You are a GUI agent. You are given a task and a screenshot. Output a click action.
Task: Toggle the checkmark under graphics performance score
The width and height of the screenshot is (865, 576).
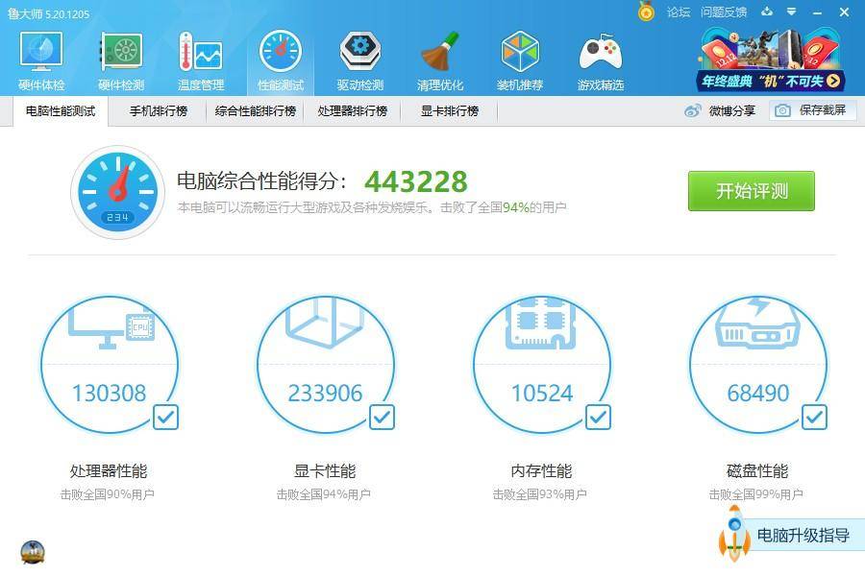(x=382, y=417)
